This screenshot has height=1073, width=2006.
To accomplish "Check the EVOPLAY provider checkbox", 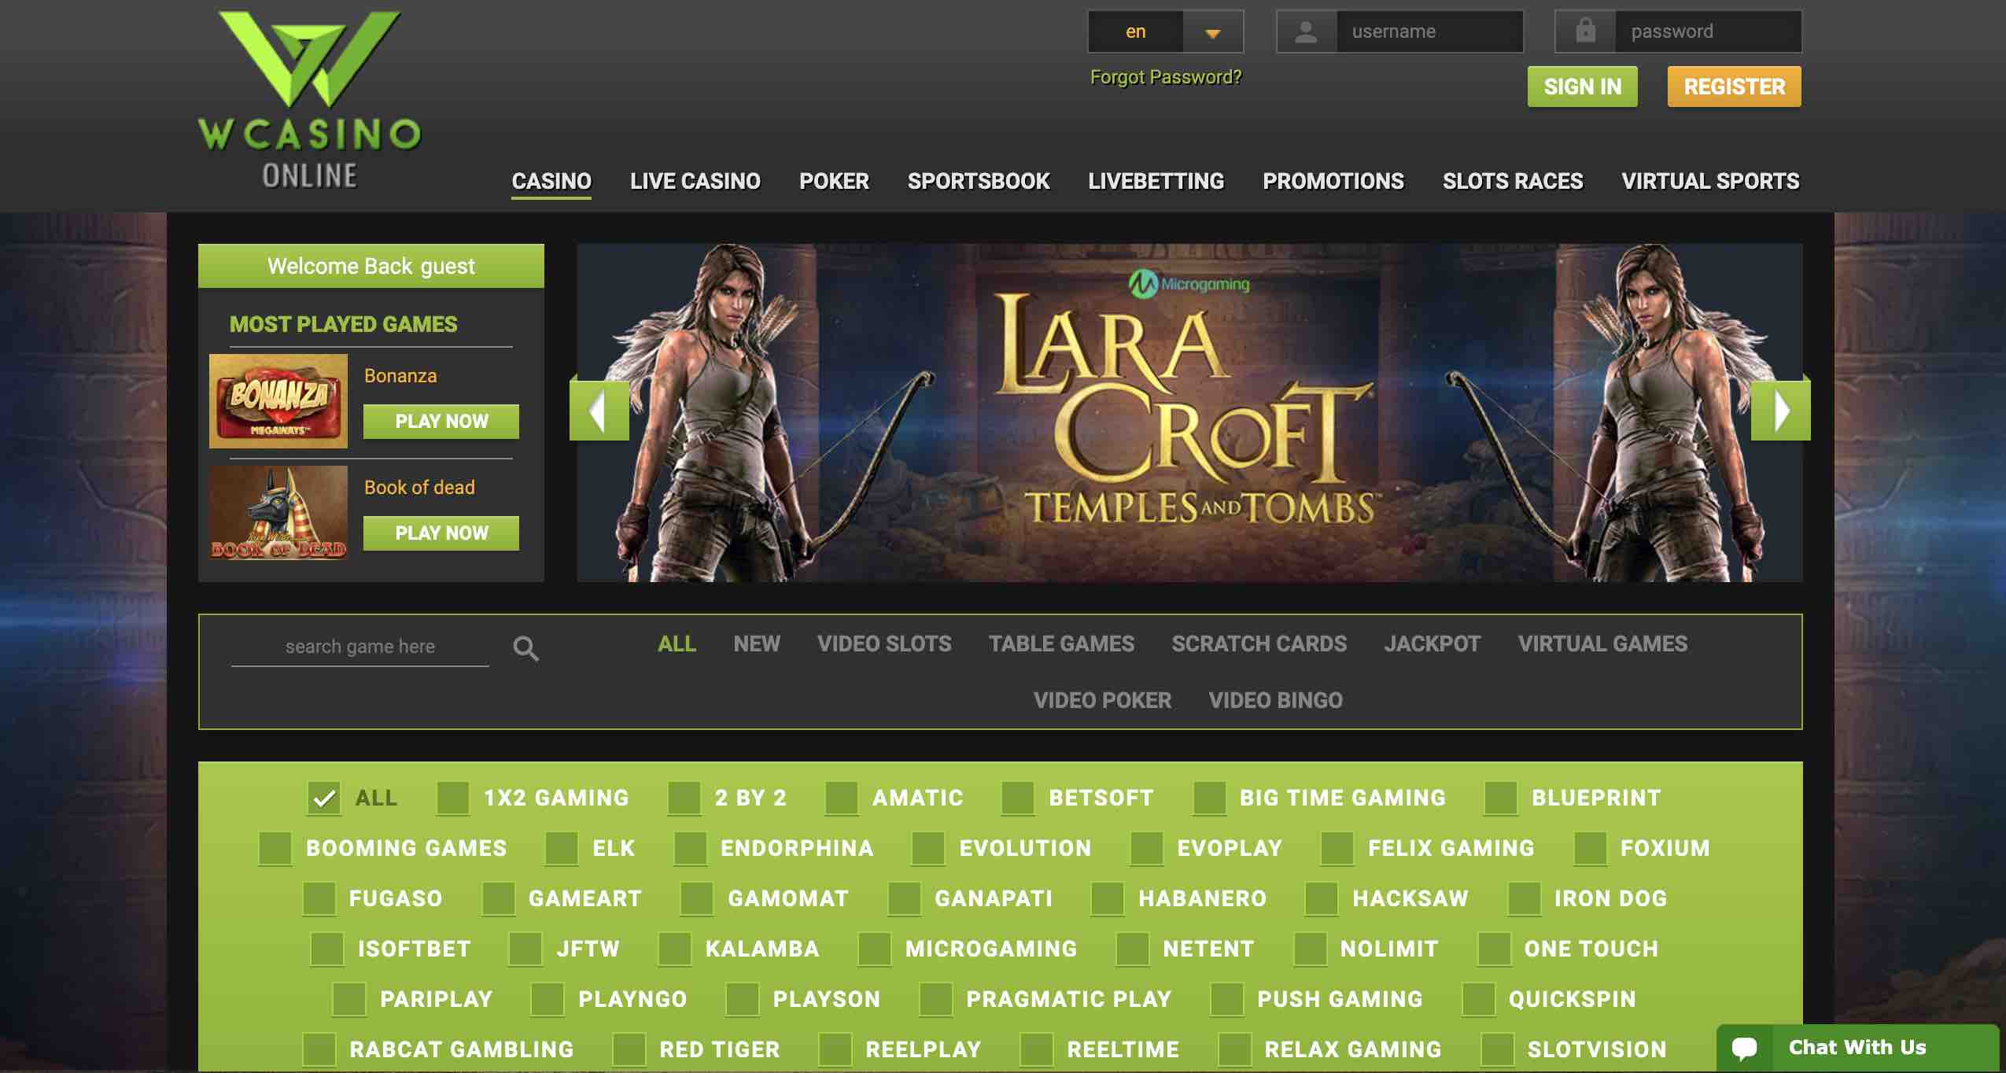I will (1146, 848).
